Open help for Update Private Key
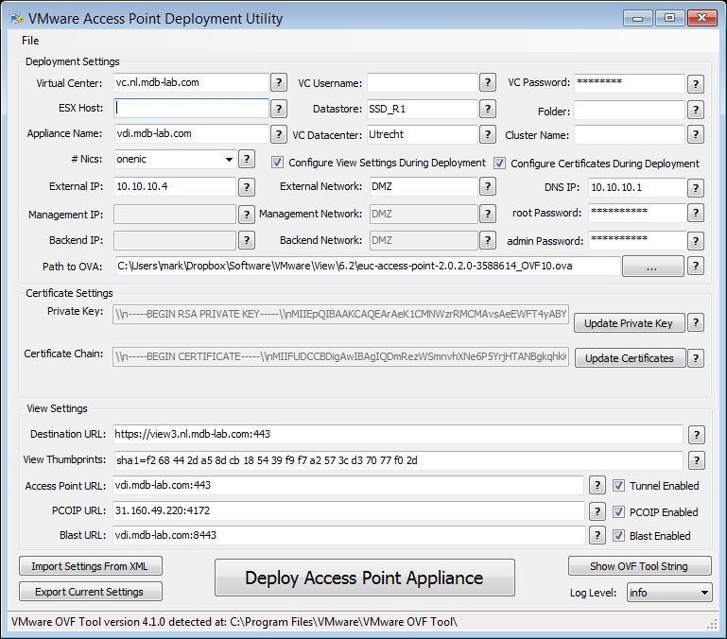727x639 pixels. [x=696, y=322]
